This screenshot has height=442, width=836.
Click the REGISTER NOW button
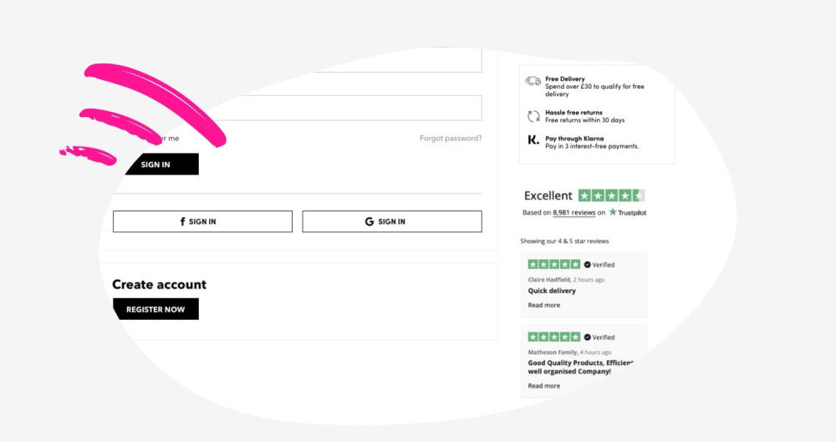coord(155,309)
